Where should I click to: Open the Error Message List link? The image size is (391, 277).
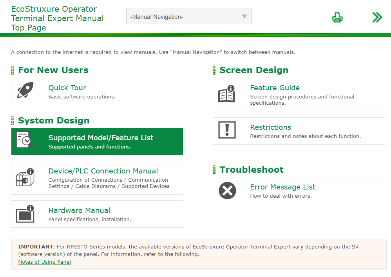tap(283, 187)
